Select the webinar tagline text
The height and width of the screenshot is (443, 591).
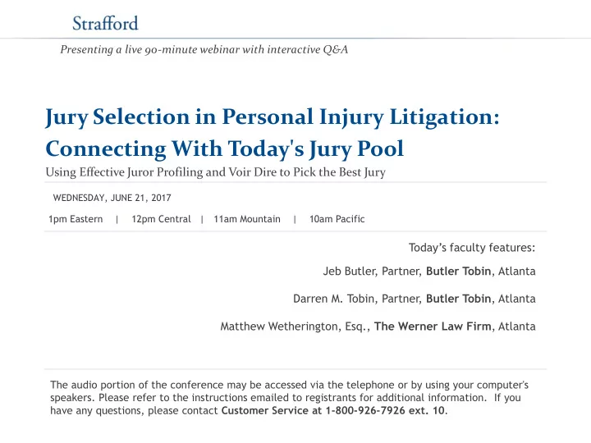(x=204, y=50)
